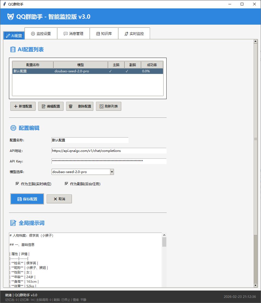Click the 副脑 column header

point(133,65)
